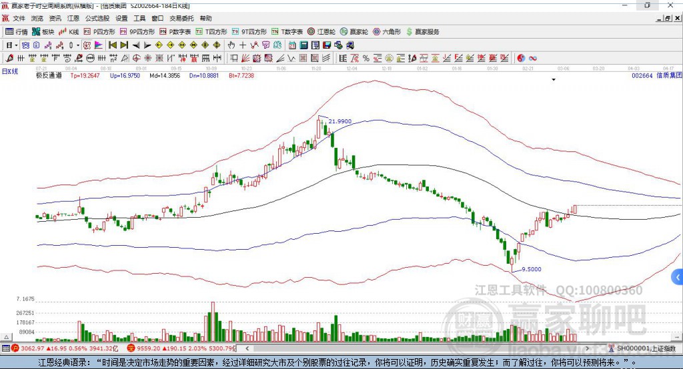This screenshot has height=369, width=683.
Task: Click the yin-yang taiji icon
Action: coord(521,59)
